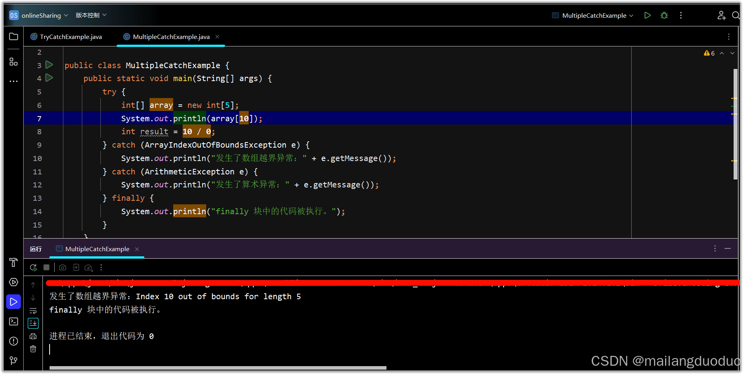Toggle the Run tool window button
This screenshot has height=374, width=743.
[13, 302]
